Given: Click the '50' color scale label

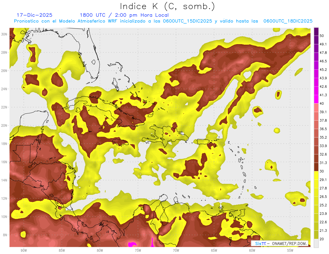Looking at the screenshot, I should [322, 36].
